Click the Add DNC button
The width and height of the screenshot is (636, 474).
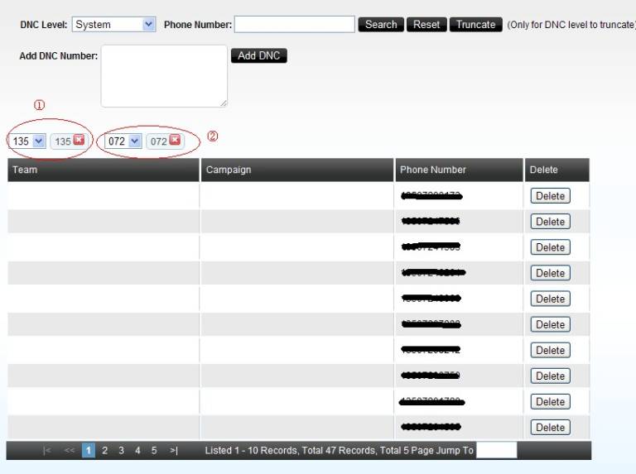coord(258,55)
